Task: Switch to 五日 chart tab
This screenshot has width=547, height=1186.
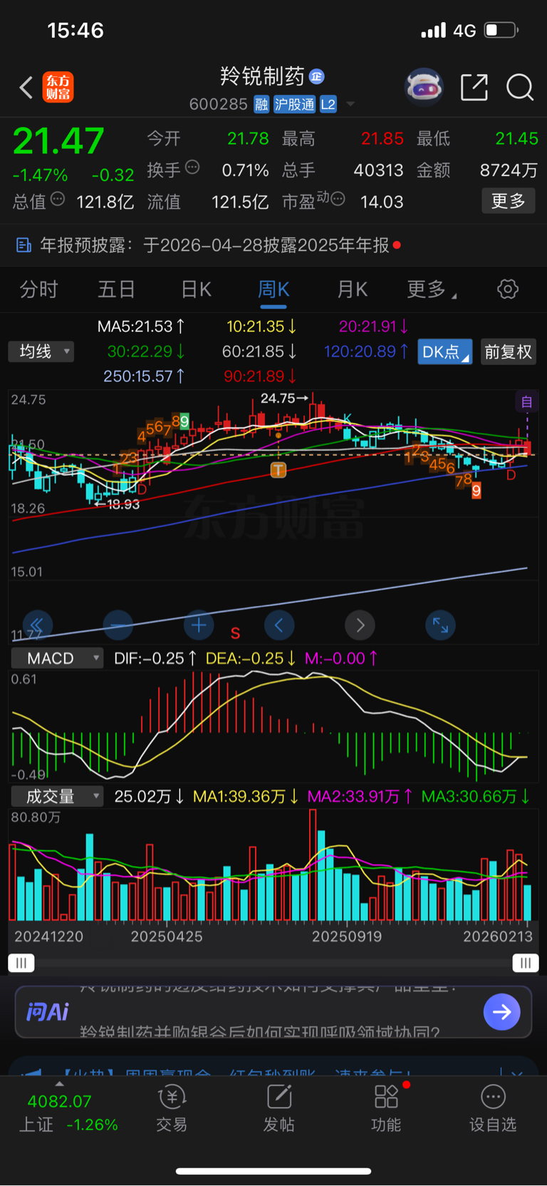Action: pos(116,289)
